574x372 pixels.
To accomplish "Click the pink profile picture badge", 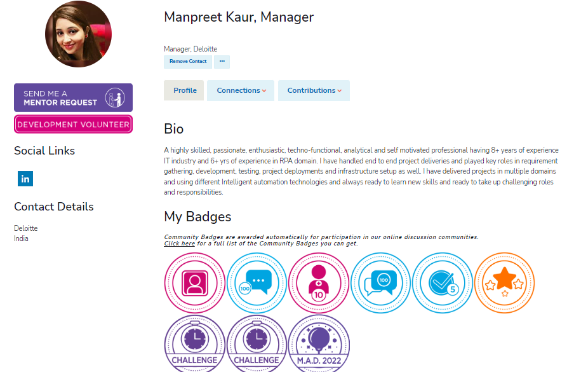I will (x=195, y=283).
